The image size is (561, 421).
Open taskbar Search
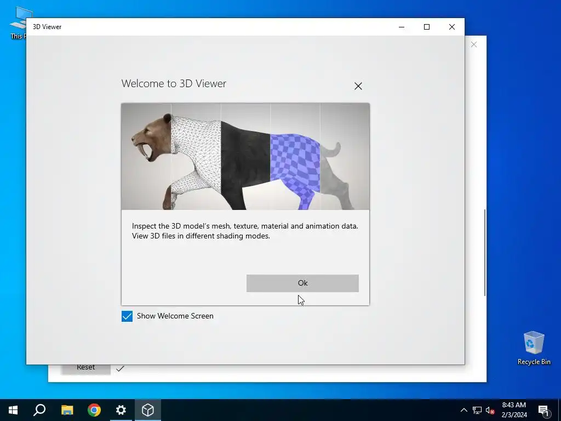point(39,410)
